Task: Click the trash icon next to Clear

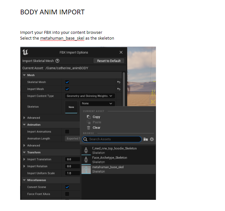Action: click(89, 128)
